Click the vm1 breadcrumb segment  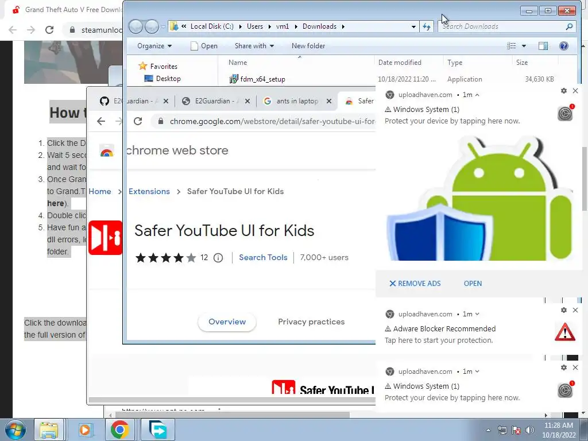(283, 26)
